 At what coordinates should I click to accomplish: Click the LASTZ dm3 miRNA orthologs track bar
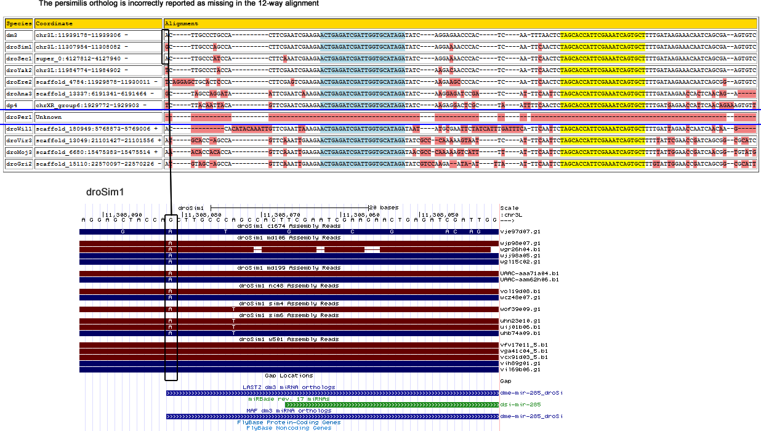click(x=332, y=393)
